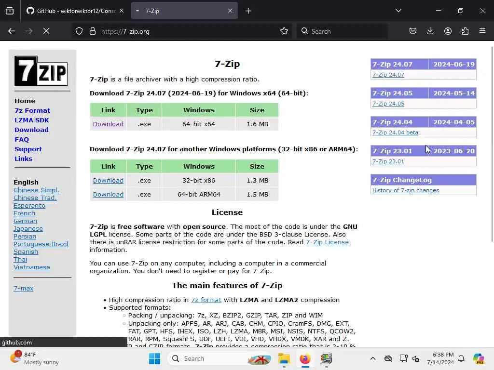Switch language to German
The width and height of the screenshot is (494, 370).
tap(25, 221)
